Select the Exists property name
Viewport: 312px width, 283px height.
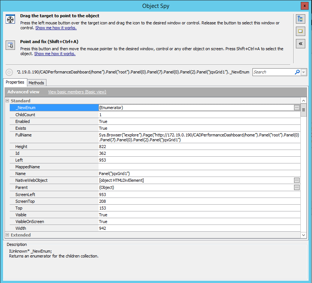tap(21, 128)
